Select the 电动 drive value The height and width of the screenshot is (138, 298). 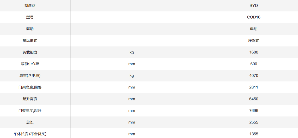[253, 29]
